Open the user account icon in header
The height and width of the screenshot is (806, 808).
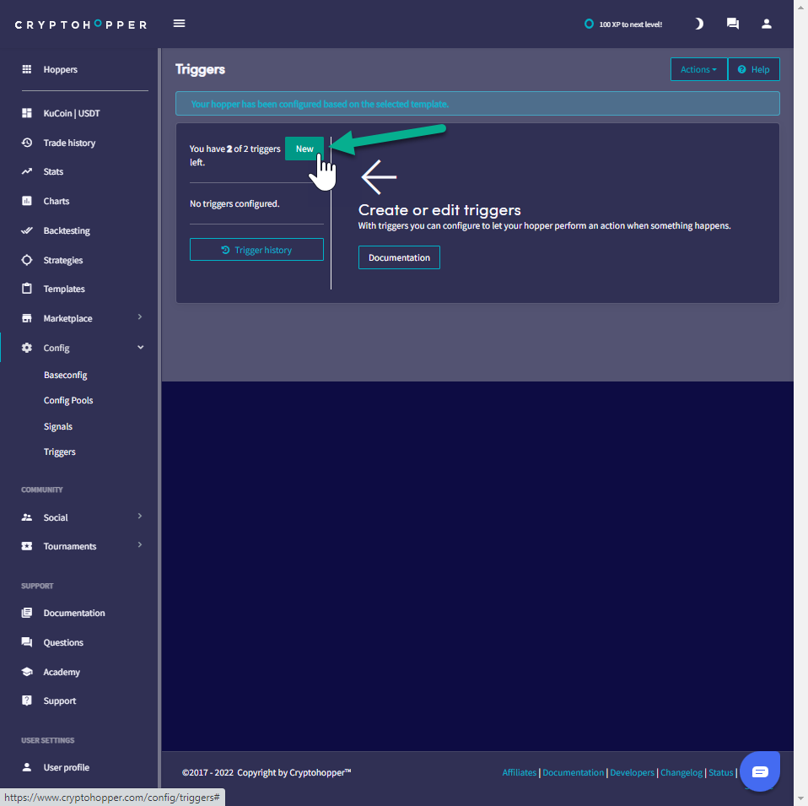coord(766,24)
